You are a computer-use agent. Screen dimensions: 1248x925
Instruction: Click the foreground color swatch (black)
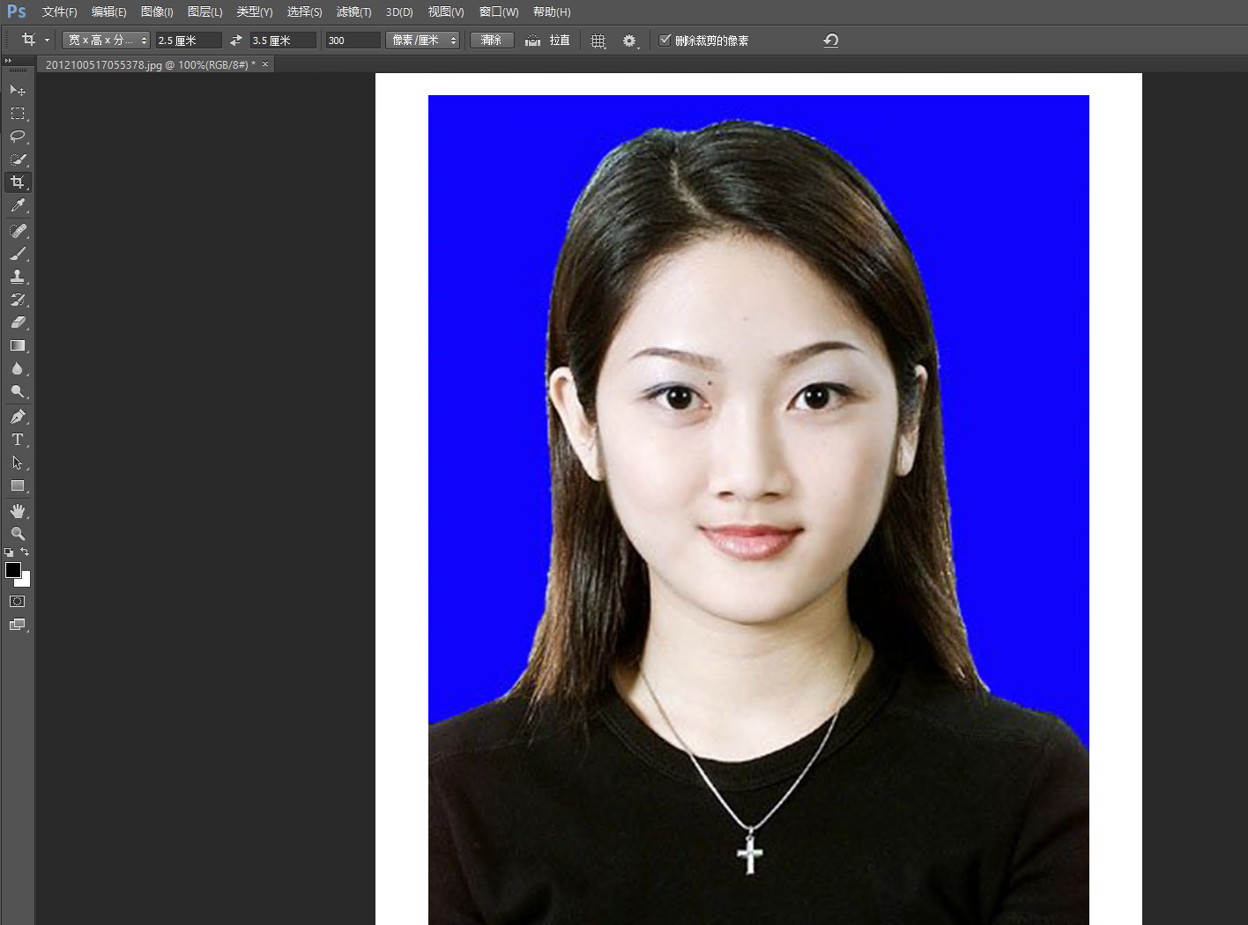tap(13, 570)
